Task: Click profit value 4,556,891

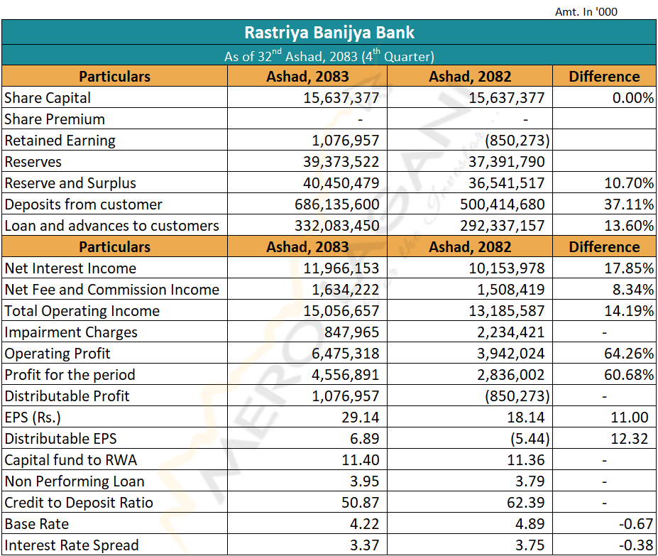Action: point(345,375)
